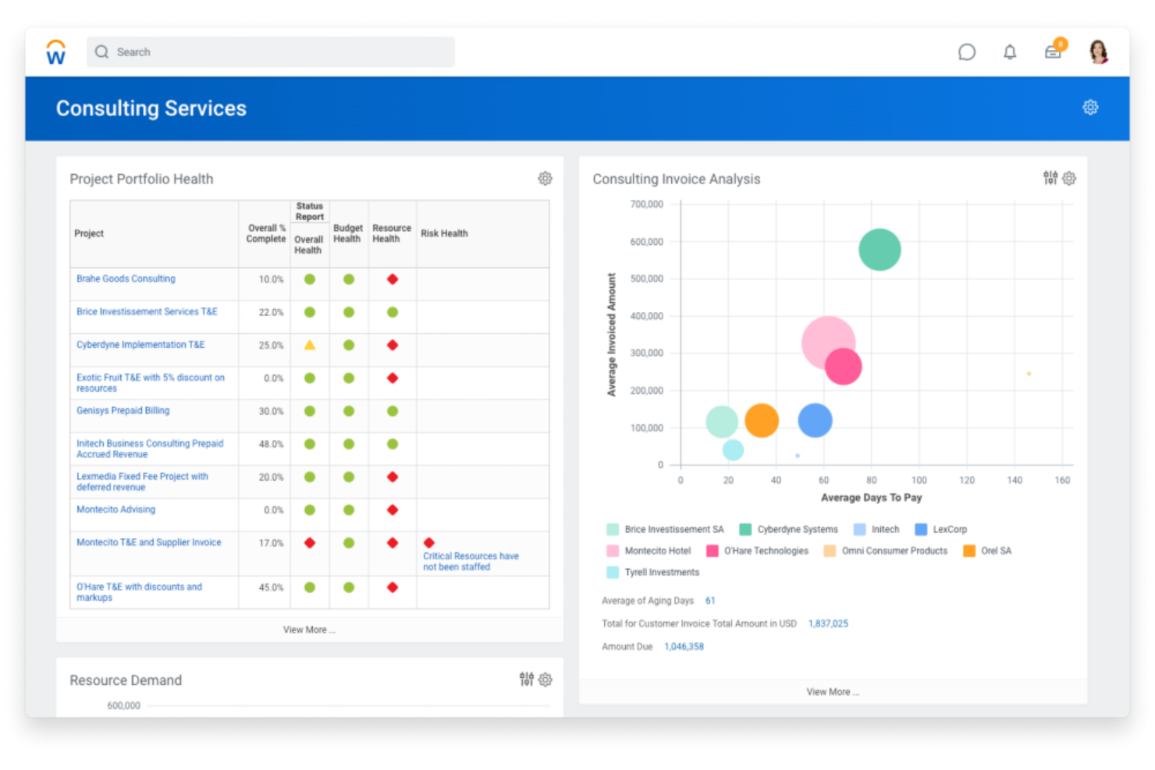
Task: Click Amount Due value 1,046,358
Action: click(x=684, y=647)
